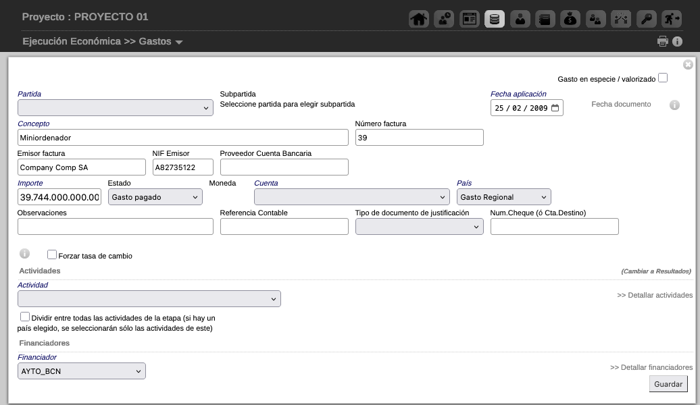Click the Concepto field containing Miniordenador
This screenshot has height=405, width=700.
(x=182, y=138)
